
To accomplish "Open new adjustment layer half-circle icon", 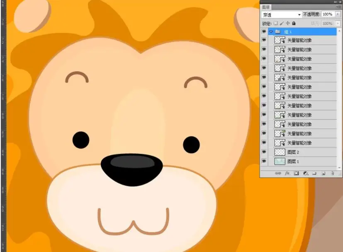I will pyautogui.click(x=306, y=173).
